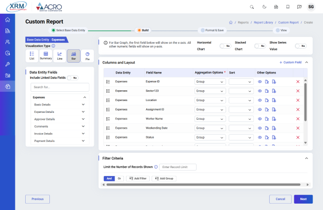Hide the Sector123 field with eye icon
Image resolution: width=323 pixels, height=210 pixels.
click(x=260, y=91)
